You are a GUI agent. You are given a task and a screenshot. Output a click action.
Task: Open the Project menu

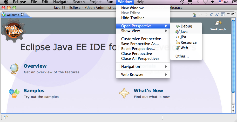tap(96, 2)
